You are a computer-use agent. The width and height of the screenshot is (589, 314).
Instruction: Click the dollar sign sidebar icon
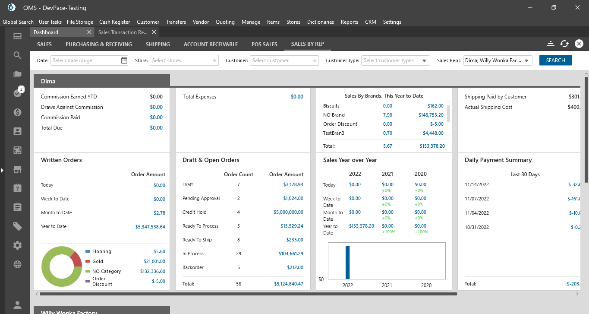coord(17,112)
